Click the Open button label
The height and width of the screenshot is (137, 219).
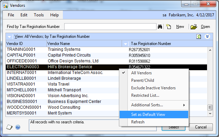point(205,27)
